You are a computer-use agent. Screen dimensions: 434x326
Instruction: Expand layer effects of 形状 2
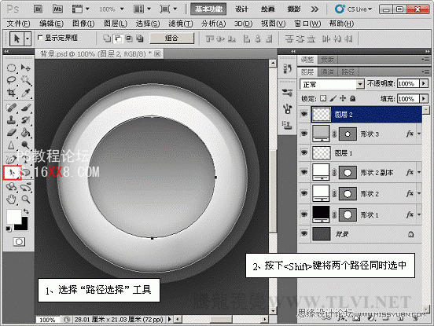419,193
